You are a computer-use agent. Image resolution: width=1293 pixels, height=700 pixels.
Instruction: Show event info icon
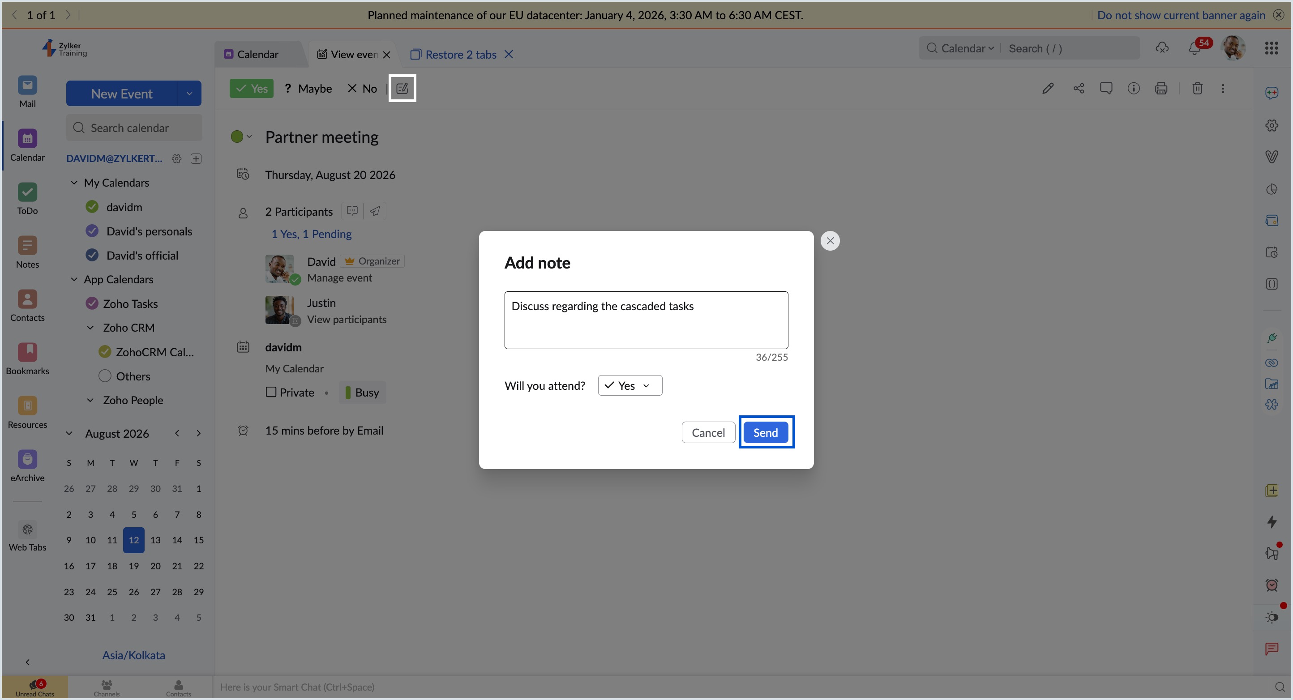(1133, 89)
